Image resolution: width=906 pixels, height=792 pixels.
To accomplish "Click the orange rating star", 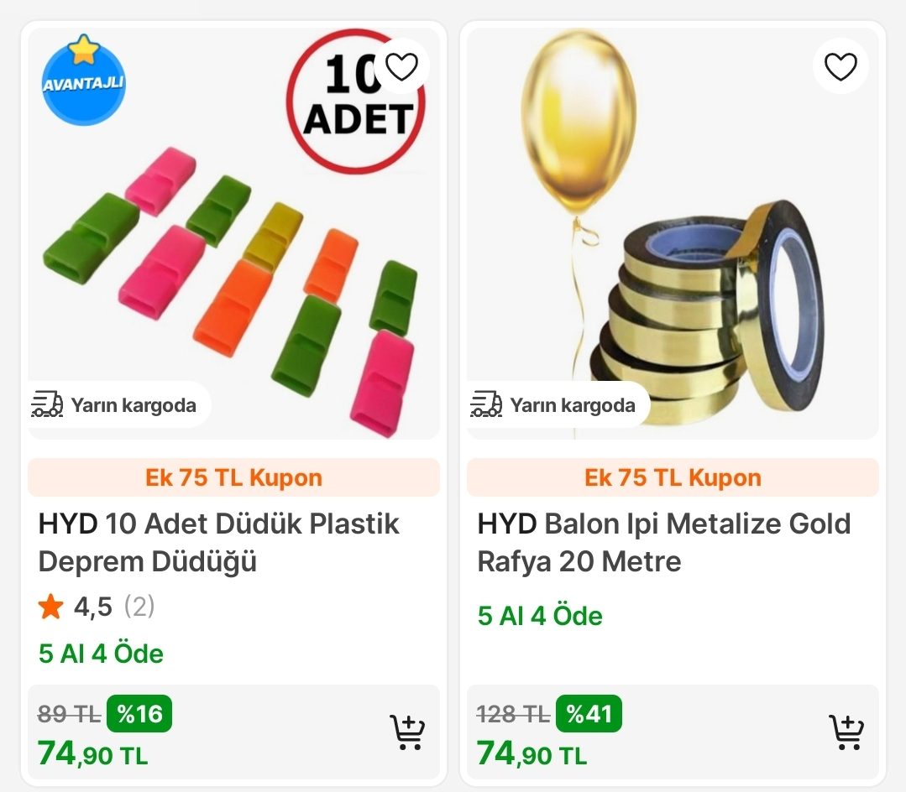I will coord(51,607).
